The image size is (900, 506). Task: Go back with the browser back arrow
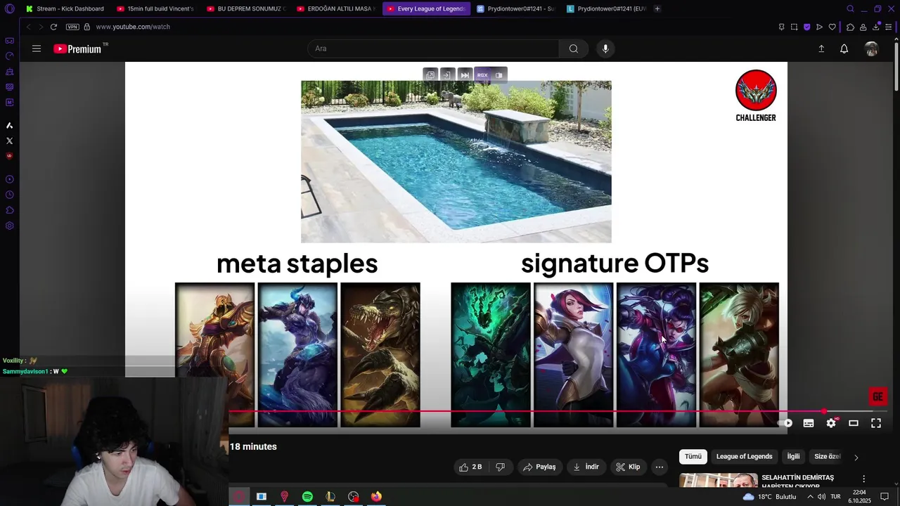point(28,27)
